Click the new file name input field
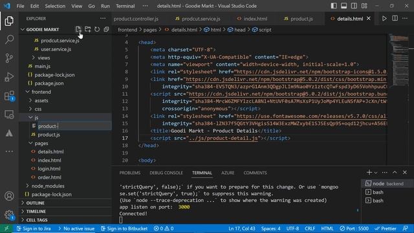The image size is (414, 233). (x=74, y=126)
